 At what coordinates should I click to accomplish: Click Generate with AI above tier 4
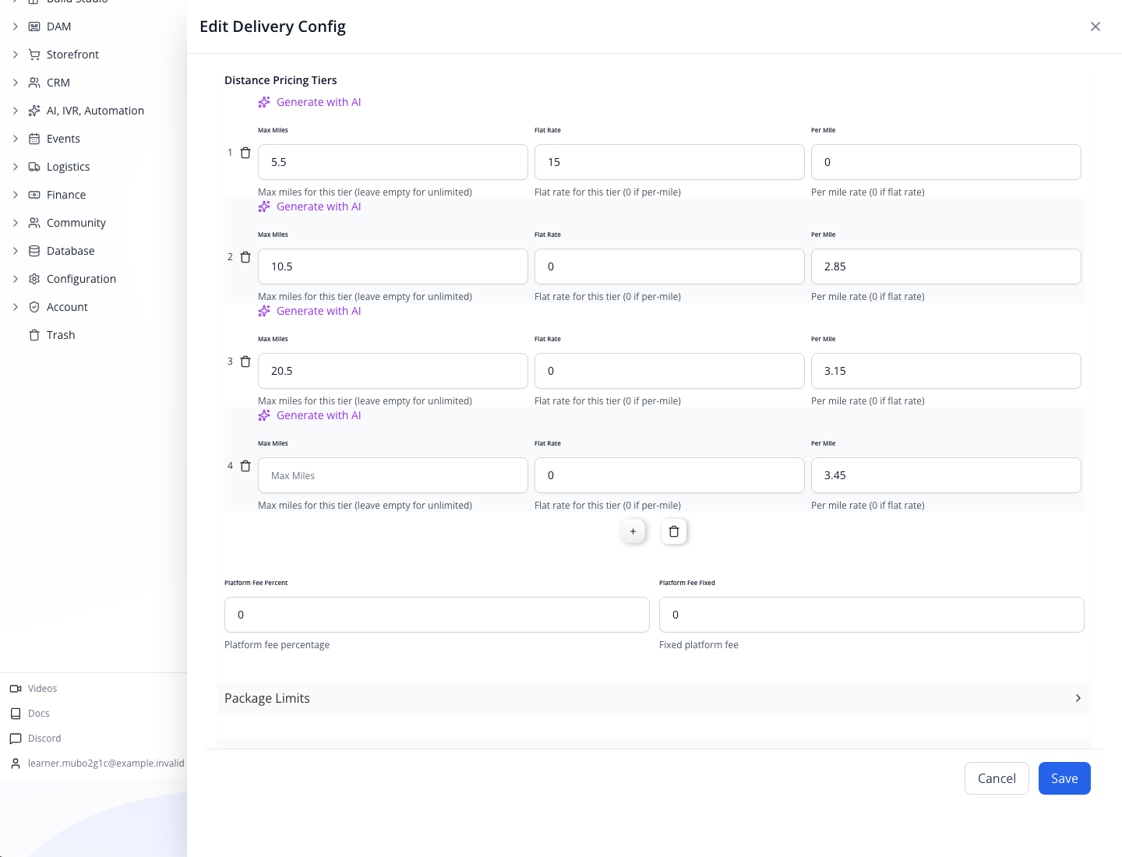pyautogui.click(x=309, y=415)
